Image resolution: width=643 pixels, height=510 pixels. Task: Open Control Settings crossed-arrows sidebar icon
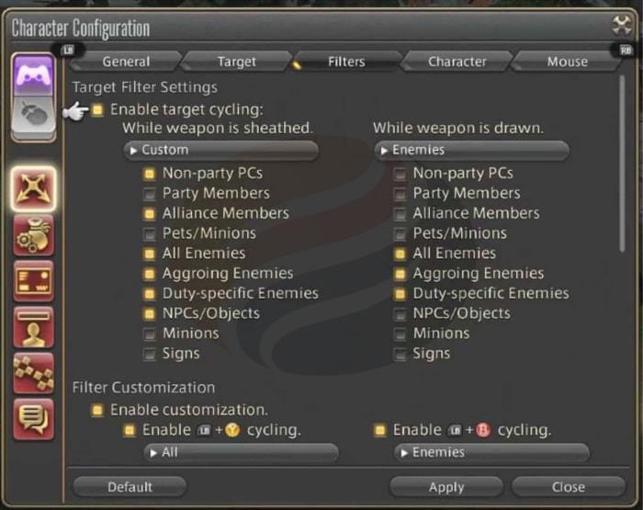click(x=34, y=189)
